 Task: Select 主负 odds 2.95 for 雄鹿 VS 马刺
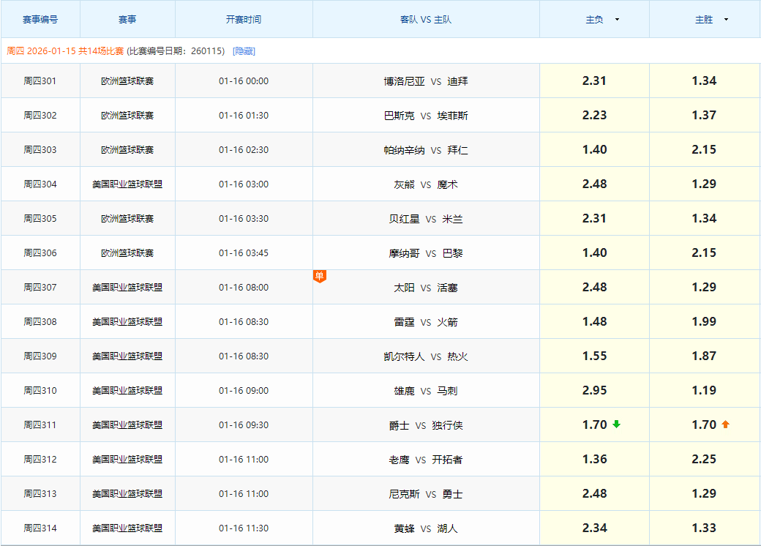click(594, 391)
